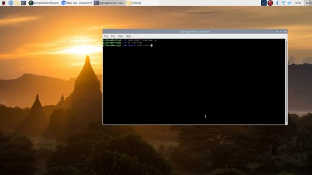312x175 pixels.
Task: Click the terminal vertical scrollbar
Action: click(x=286, y=81)
